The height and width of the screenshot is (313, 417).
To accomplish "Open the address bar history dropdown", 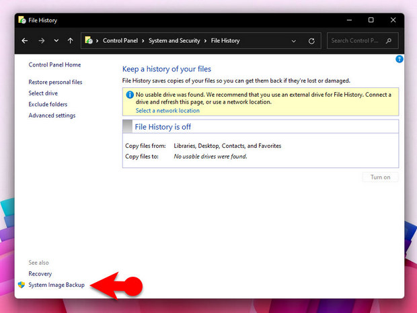I will click(294, 41).
